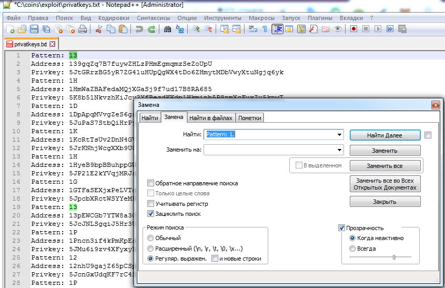445x288 pixels.
Task: Save the current file with toolbar icon
Action: click(34, 29)
